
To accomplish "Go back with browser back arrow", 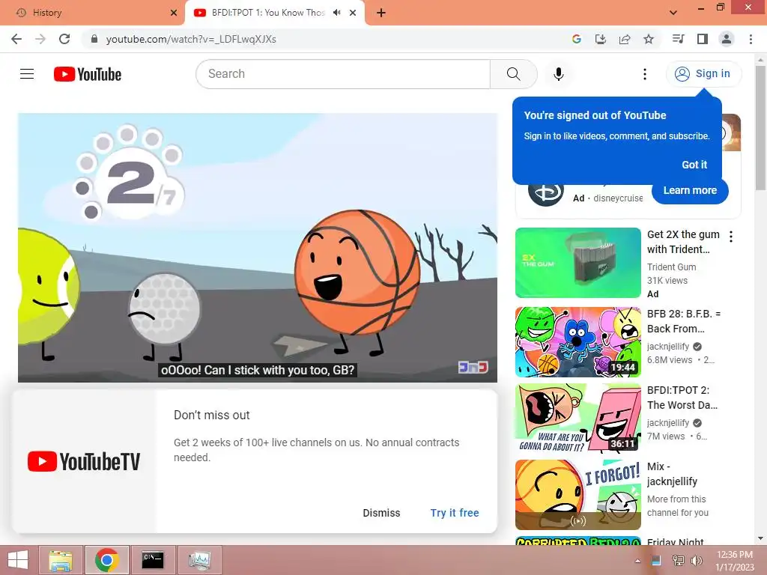I will (16, 39).
